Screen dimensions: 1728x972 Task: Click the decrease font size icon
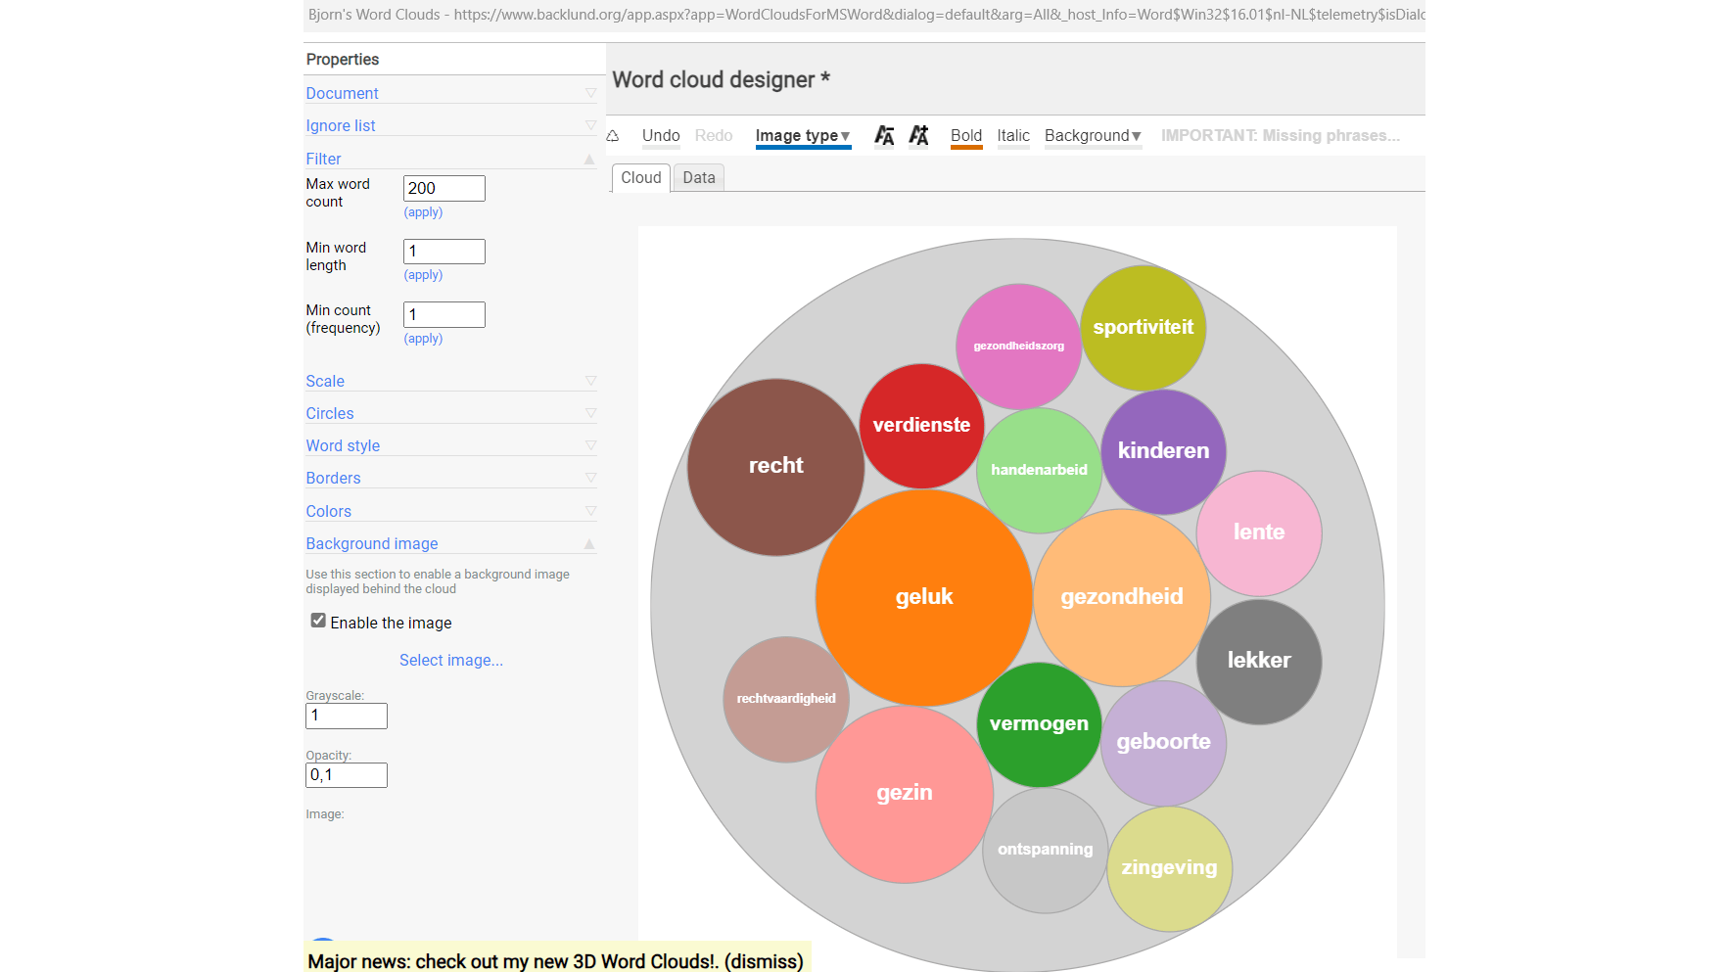(884, 135)
